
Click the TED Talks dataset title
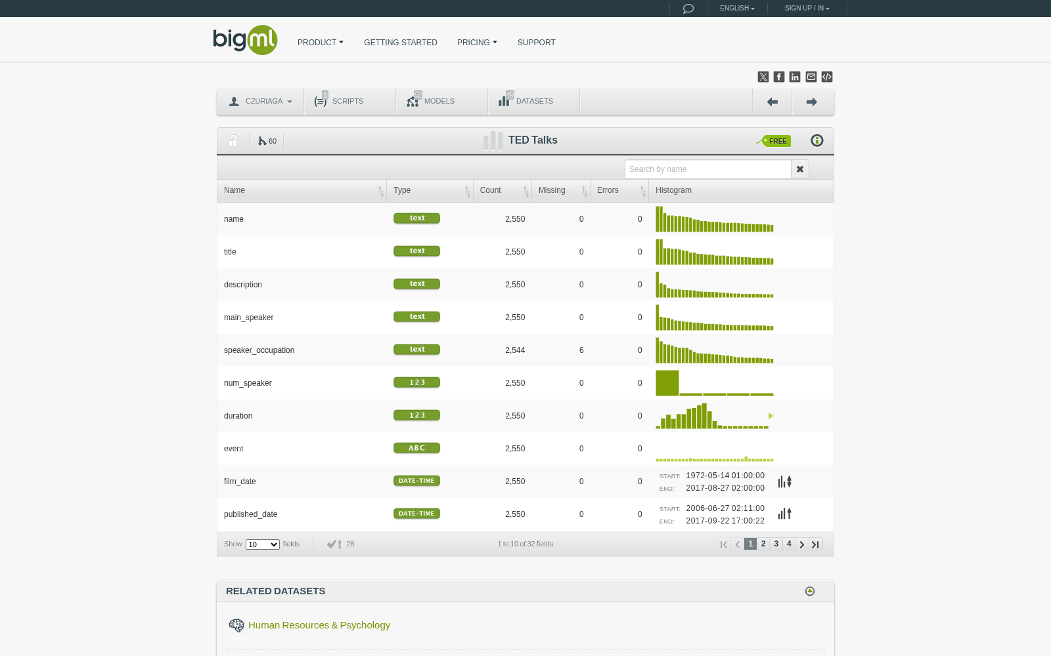(x=533, y=140)
